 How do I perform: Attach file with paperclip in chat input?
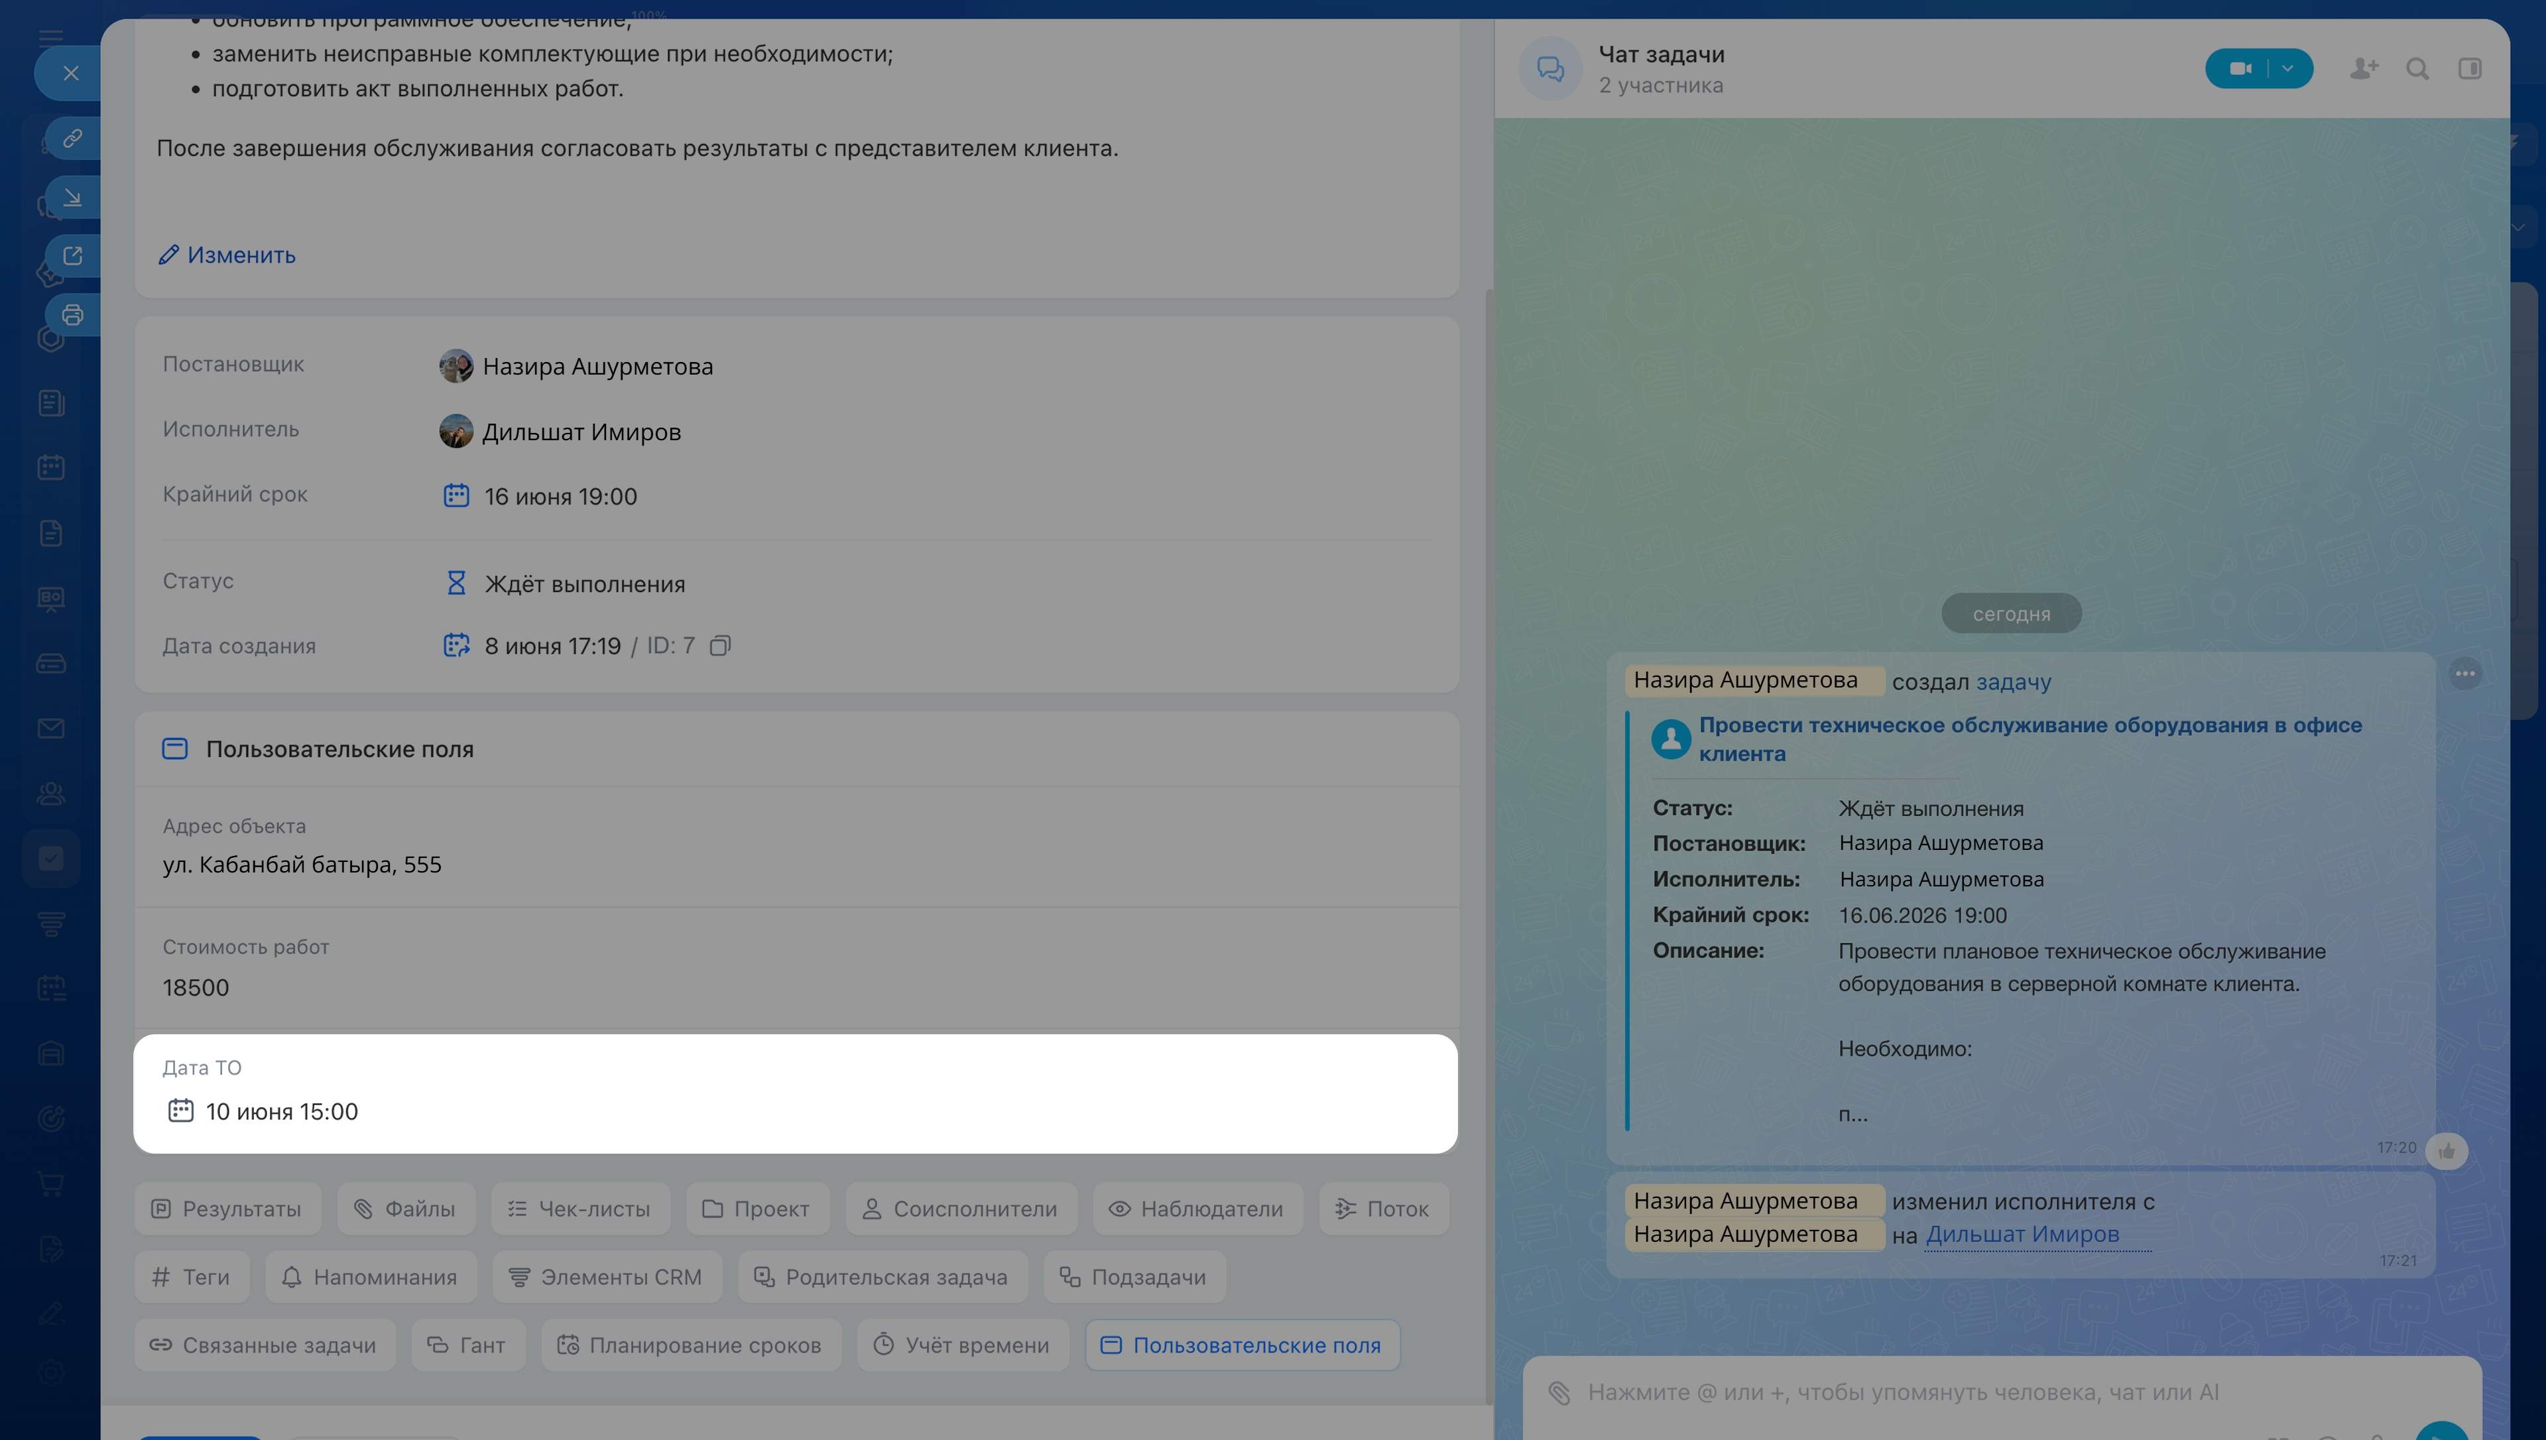[1559, 1392]
